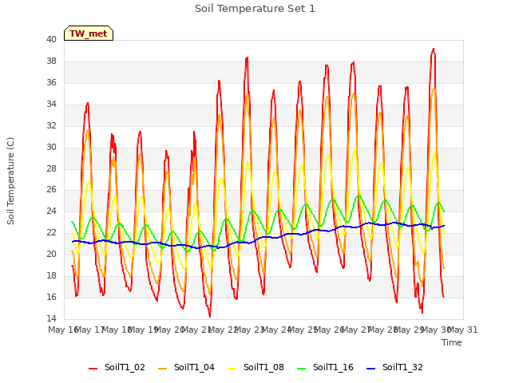
Task: Toggle the SoilT1_08 legend label
Action: (263, 367)
